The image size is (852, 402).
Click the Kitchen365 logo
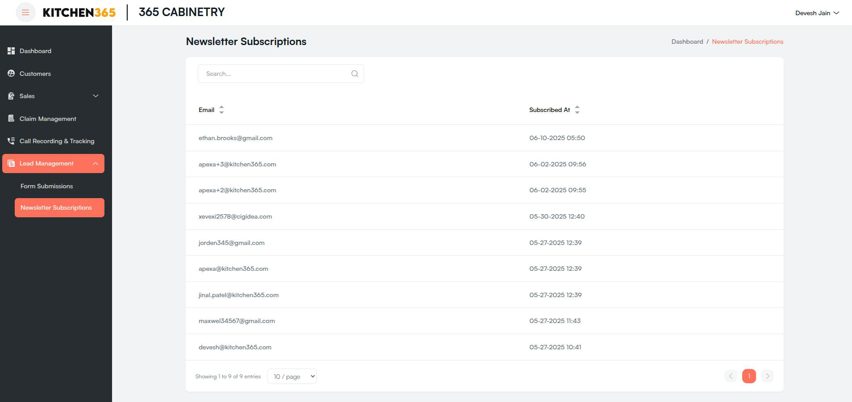tap(79, 12)
